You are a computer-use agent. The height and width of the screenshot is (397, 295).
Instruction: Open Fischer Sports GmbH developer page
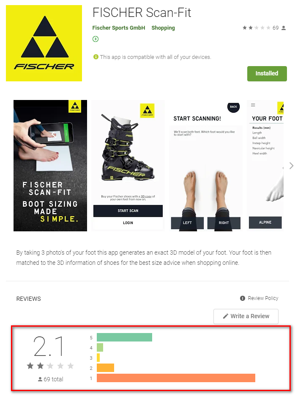pos(119,28)
